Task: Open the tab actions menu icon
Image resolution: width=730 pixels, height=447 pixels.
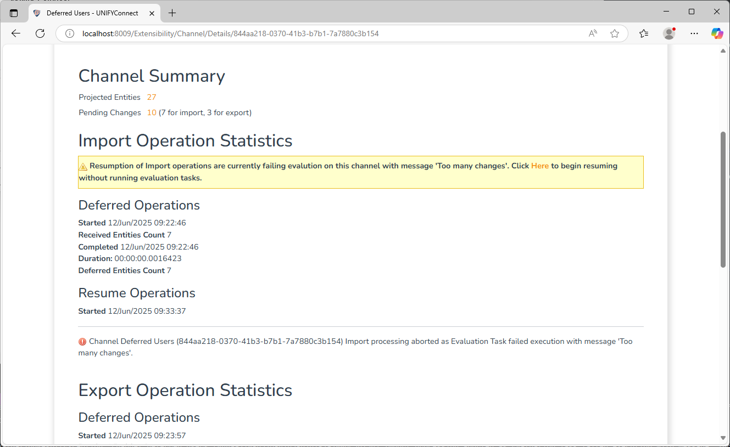Action: click(x=14, y=13)
